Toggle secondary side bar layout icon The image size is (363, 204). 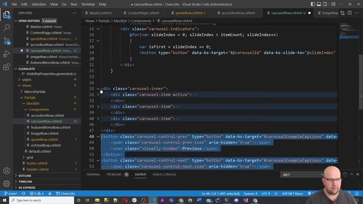pos(325,4)
